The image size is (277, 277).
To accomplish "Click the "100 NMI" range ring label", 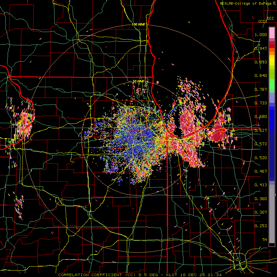I will [x=138, y=24].
